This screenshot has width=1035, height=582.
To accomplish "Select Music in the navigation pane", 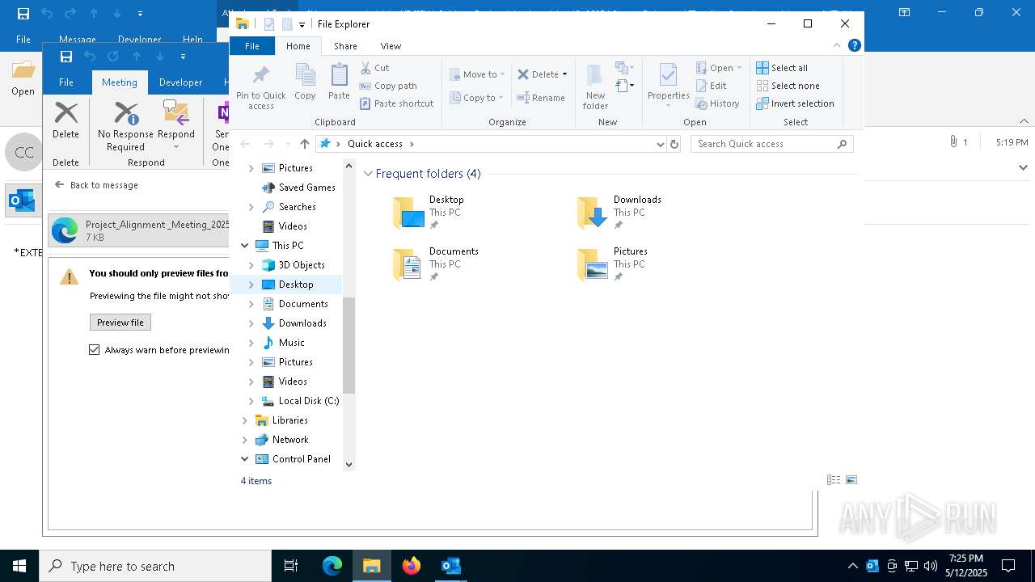I will (x=291, y=343).
